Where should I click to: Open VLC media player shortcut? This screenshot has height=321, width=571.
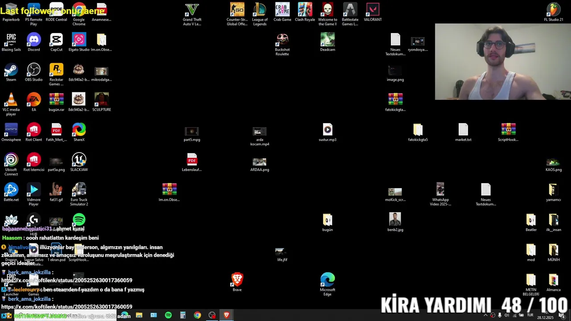click(11, 104)
